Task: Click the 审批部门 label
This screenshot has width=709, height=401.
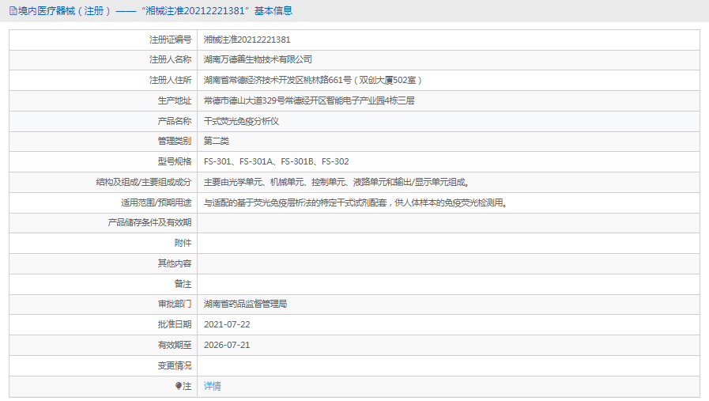Action: (x=175, y=305)
